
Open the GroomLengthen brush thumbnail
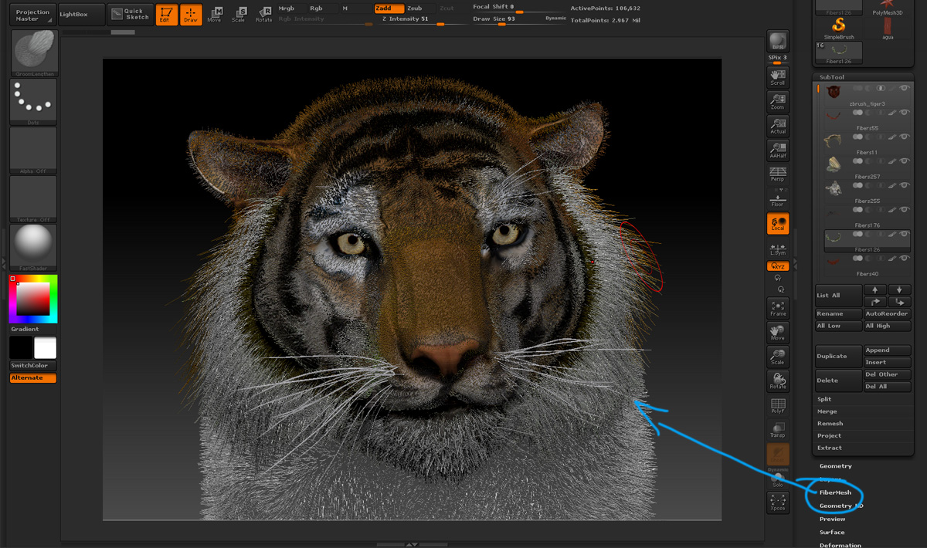pyautogui.click(x=33, y=53)
